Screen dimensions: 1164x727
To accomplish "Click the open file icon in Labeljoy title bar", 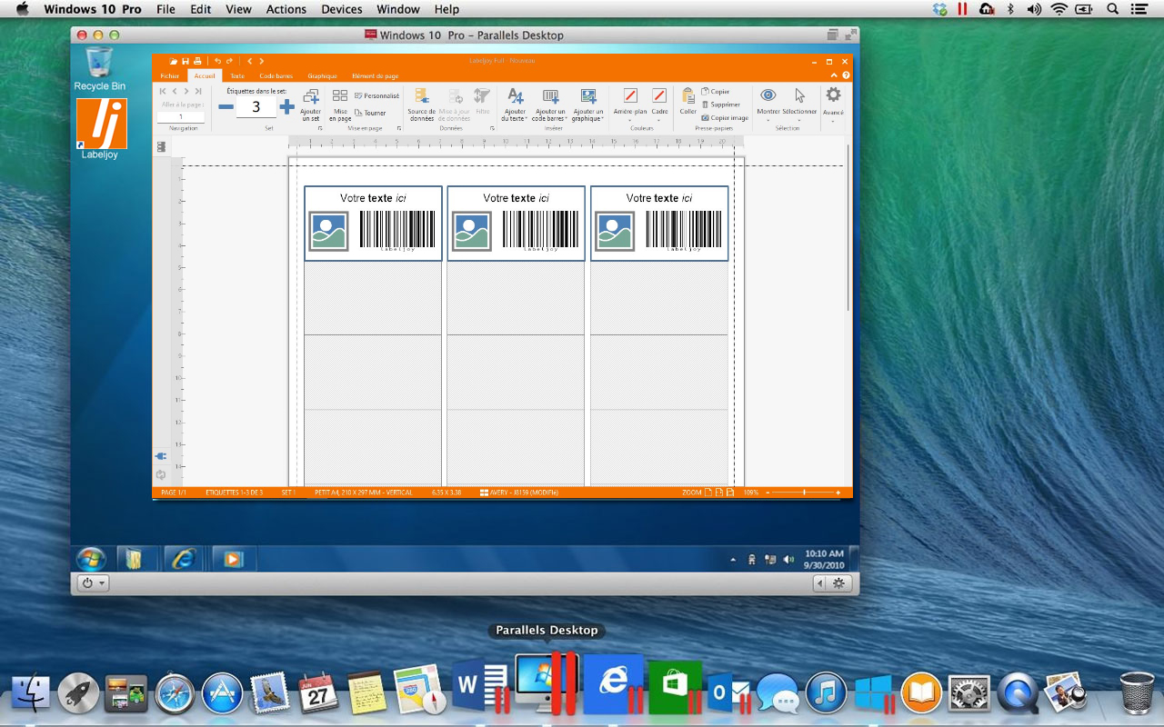I will click(173, 61).
